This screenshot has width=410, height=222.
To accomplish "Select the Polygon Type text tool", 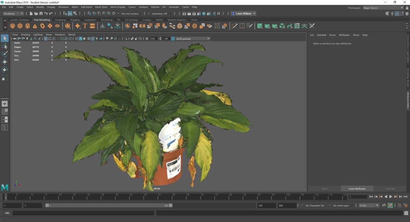I will pyautogui.click(x=85, y=26).
